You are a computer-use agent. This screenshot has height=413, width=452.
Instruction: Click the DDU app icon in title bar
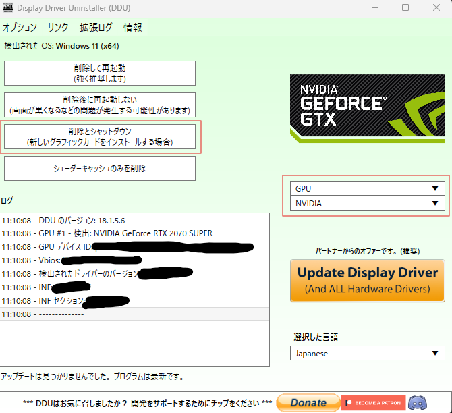8,8
